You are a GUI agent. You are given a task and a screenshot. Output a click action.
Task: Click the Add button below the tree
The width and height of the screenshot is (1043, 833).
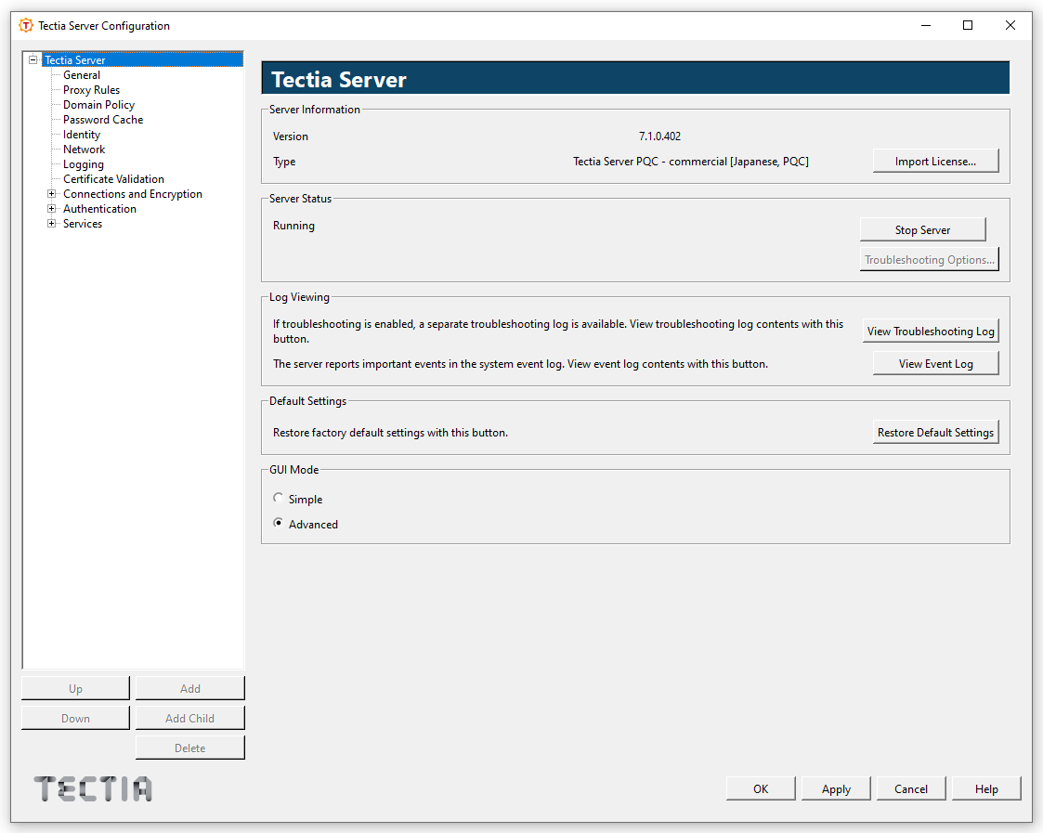(x=189, y=688)
